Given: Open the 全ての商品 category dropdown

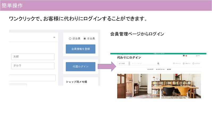Looking at the screenshot, I should (124, 63).
